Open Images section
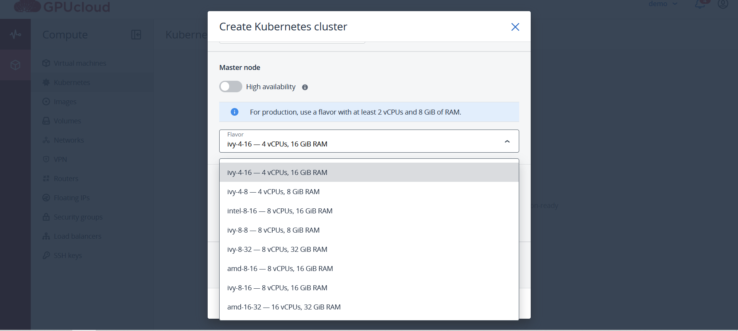The height and width of the screenshot is (331, 738). [65, 101]
